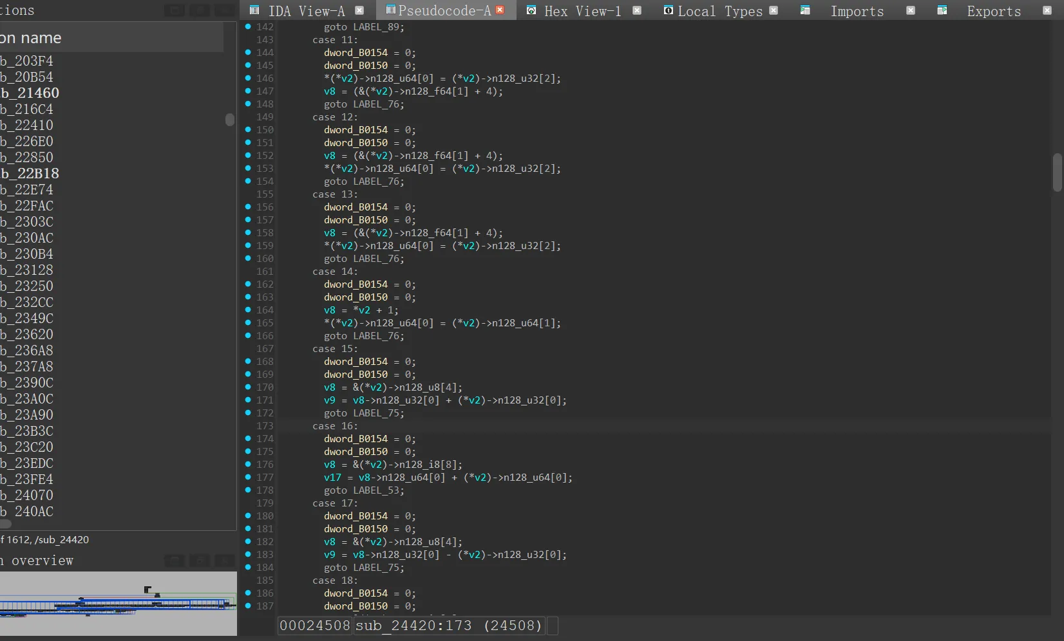Image resolution: width=1064 pixels, height=641 pixels.
Task: Click 'case 16:' on line 173
Action: click(x=335, y=426)
